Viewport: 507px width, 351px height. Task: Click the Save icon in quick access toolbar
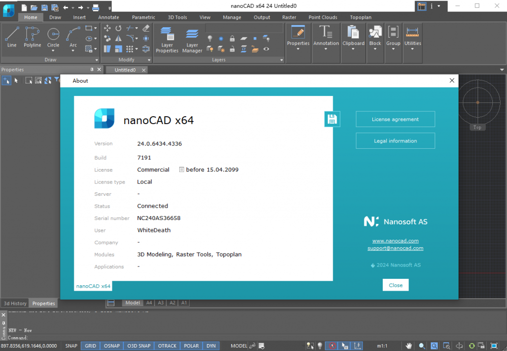(45, 7)
